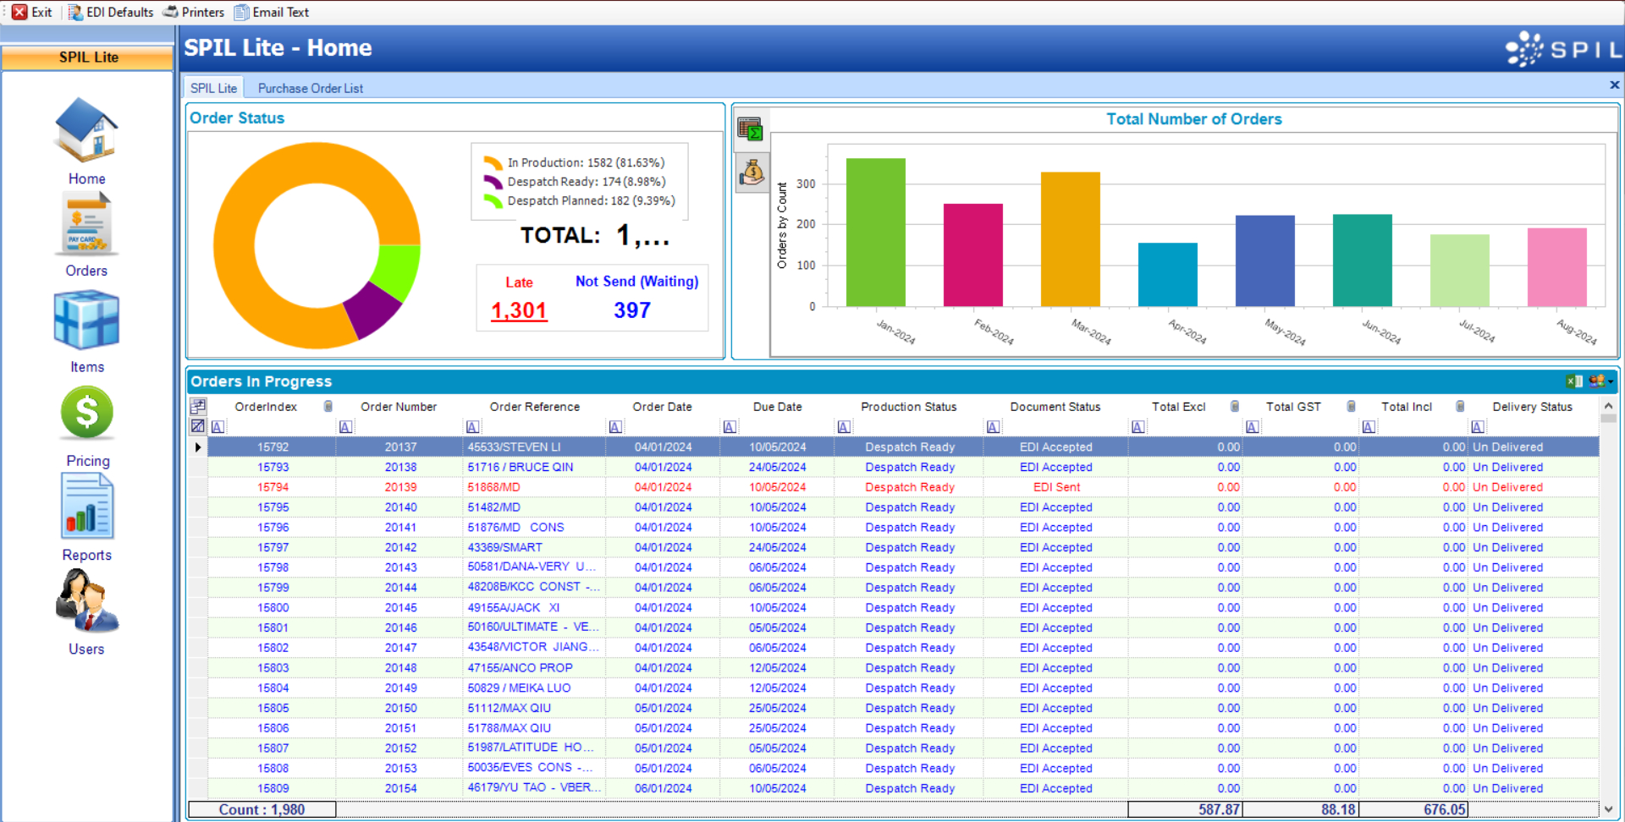Select order reference 43369/SMART
This screenshot has width=1625, height=822.
point(504,547)
